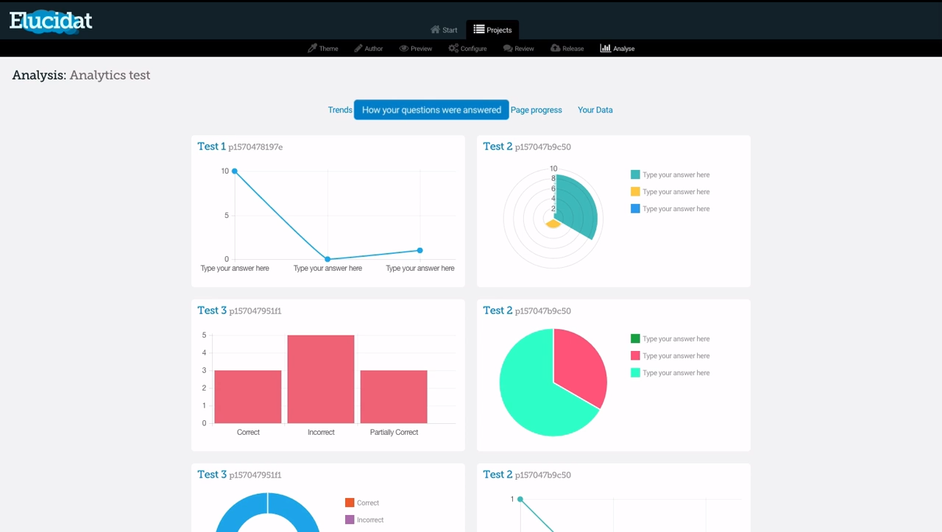Click the teal legend swatch in polar chart
Screen dimensions: 942x532
(635, 175)
